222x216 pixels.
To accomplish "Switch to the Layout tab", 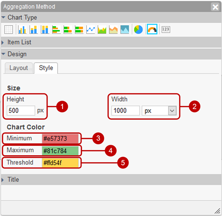I will pyautogui.click(x=18, y=68).
